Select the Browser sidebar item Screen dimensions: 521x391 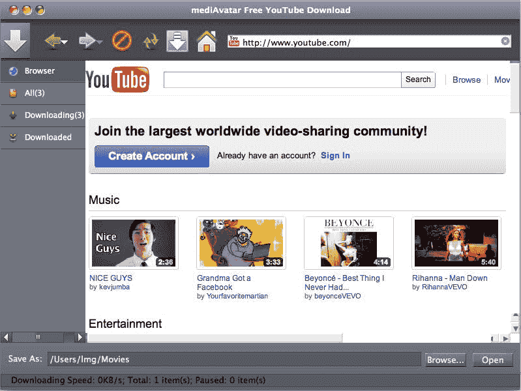click(43, 71)
